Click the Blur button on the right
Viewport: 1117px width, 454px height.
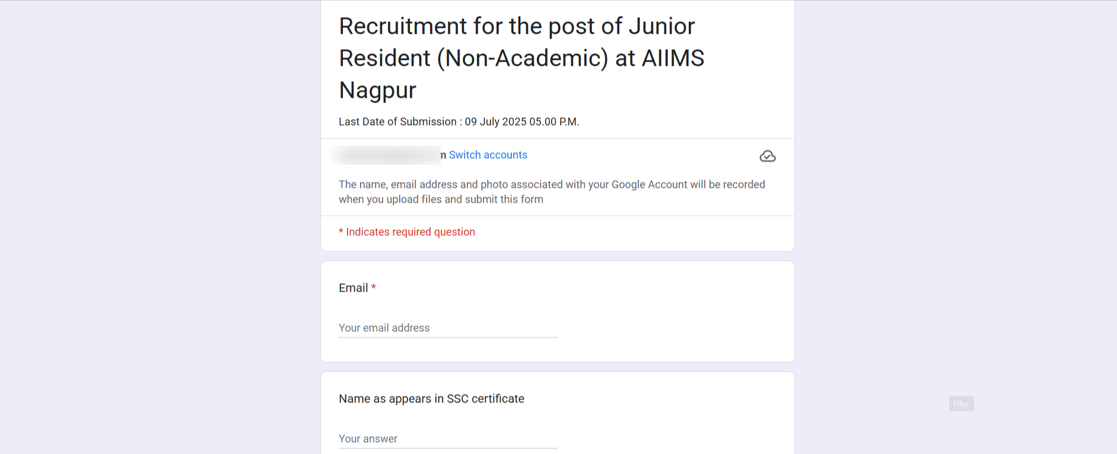coord(960,404)
